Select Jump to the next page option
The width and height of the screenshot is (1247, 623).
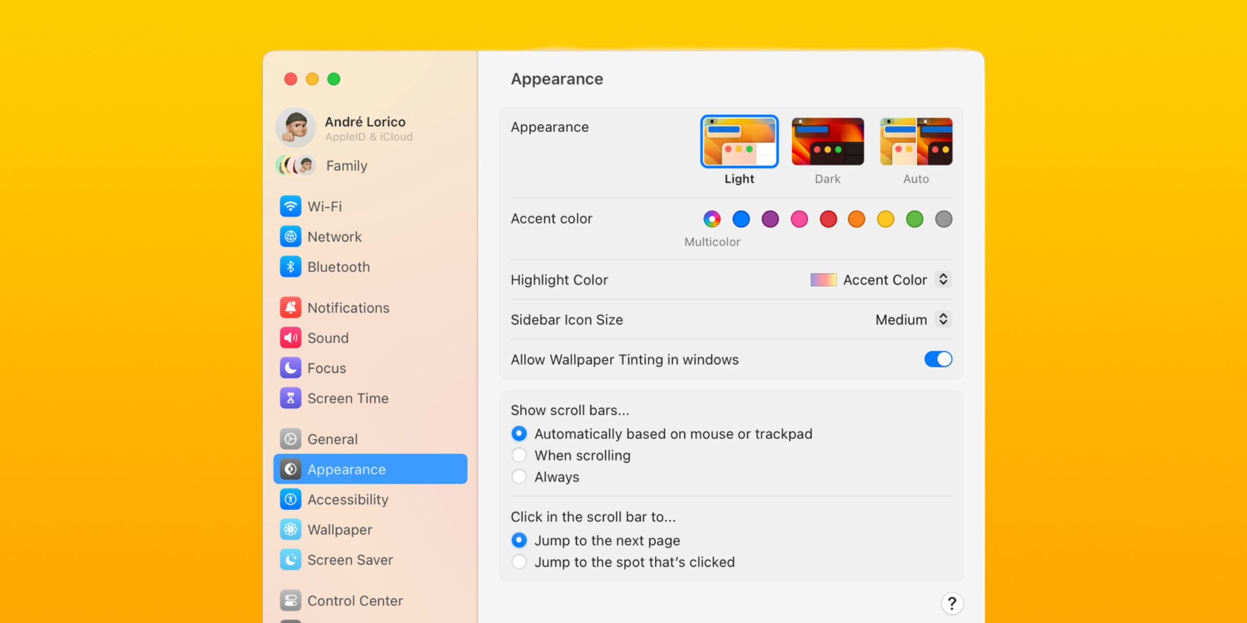coord(518,540)
